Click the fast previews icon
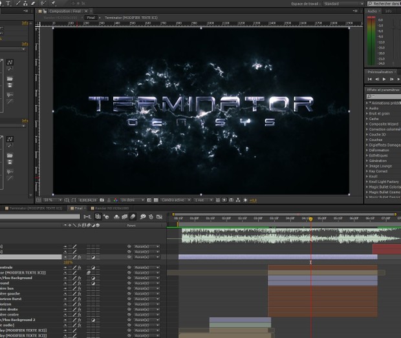 (x=224, y=200)
